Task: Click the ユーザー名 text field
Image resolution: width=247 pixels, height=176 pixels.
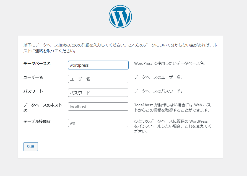Action: point(98,79)
